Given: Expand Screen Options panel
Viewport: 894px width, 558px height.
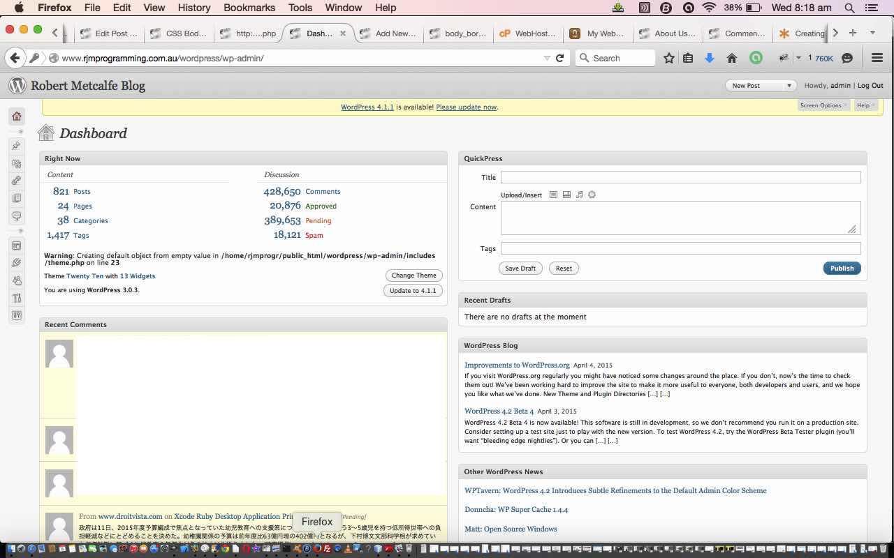Looking at the screenshot, I should click(823, 105).
